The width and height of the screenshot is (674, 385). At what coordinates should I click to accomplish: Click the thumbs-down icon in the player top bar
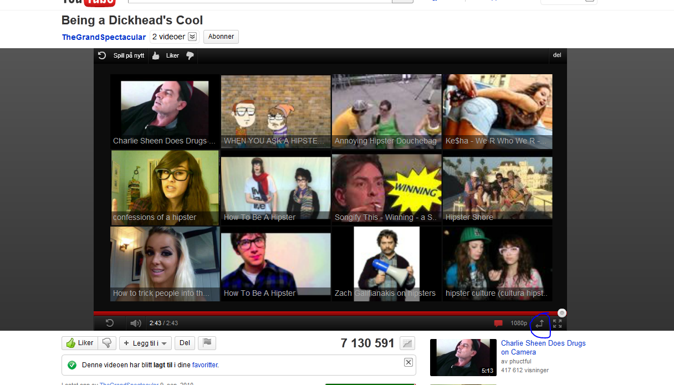click(x=190, y=55)
